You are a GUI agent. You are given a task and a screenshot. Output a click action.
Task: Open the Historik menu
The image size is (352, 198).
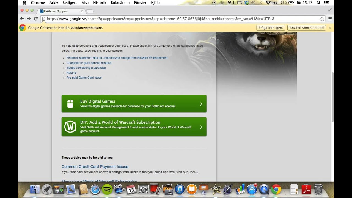(100, 3)
